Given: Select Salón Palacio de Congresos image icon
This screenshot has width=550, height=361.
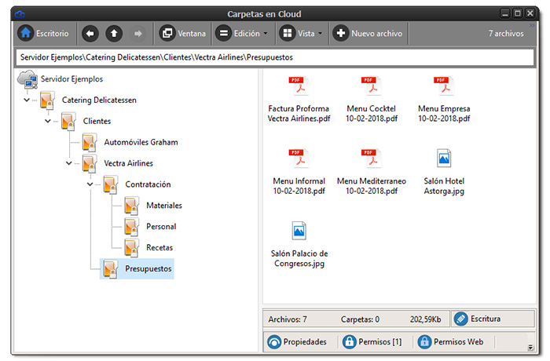Looking at the screenshot, I should point(299,231).
